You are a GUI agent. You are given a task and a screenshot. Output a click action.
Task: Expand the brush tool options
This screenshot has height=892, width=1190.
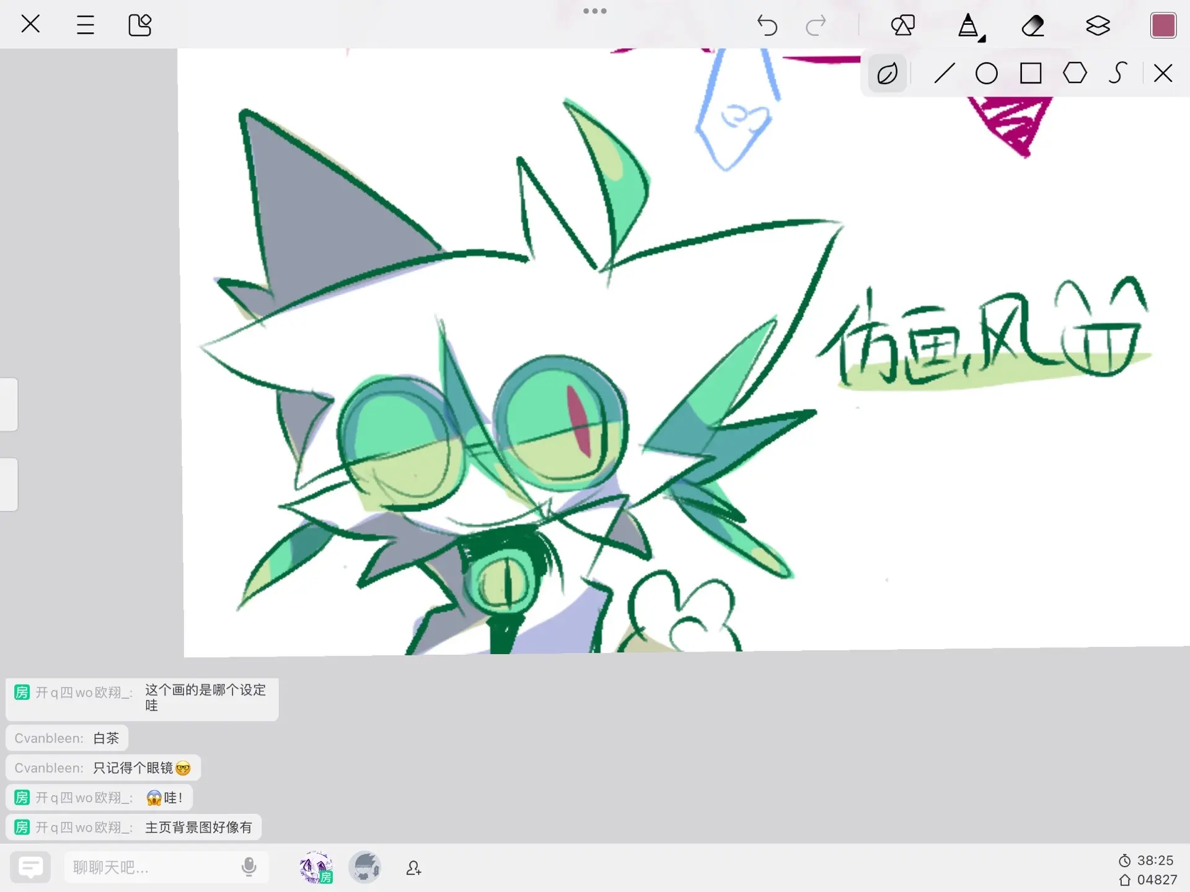(969, 27)
